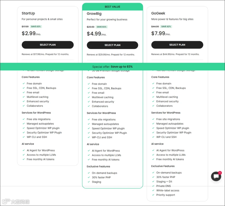Click checkmark next to GrowBig Staging
The image size is (225, 206).
(89, 182)
